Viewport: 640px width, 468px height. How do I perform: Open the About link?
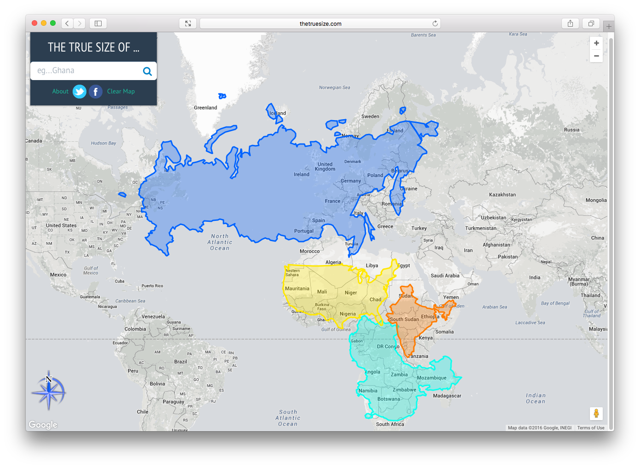(60, 92)
